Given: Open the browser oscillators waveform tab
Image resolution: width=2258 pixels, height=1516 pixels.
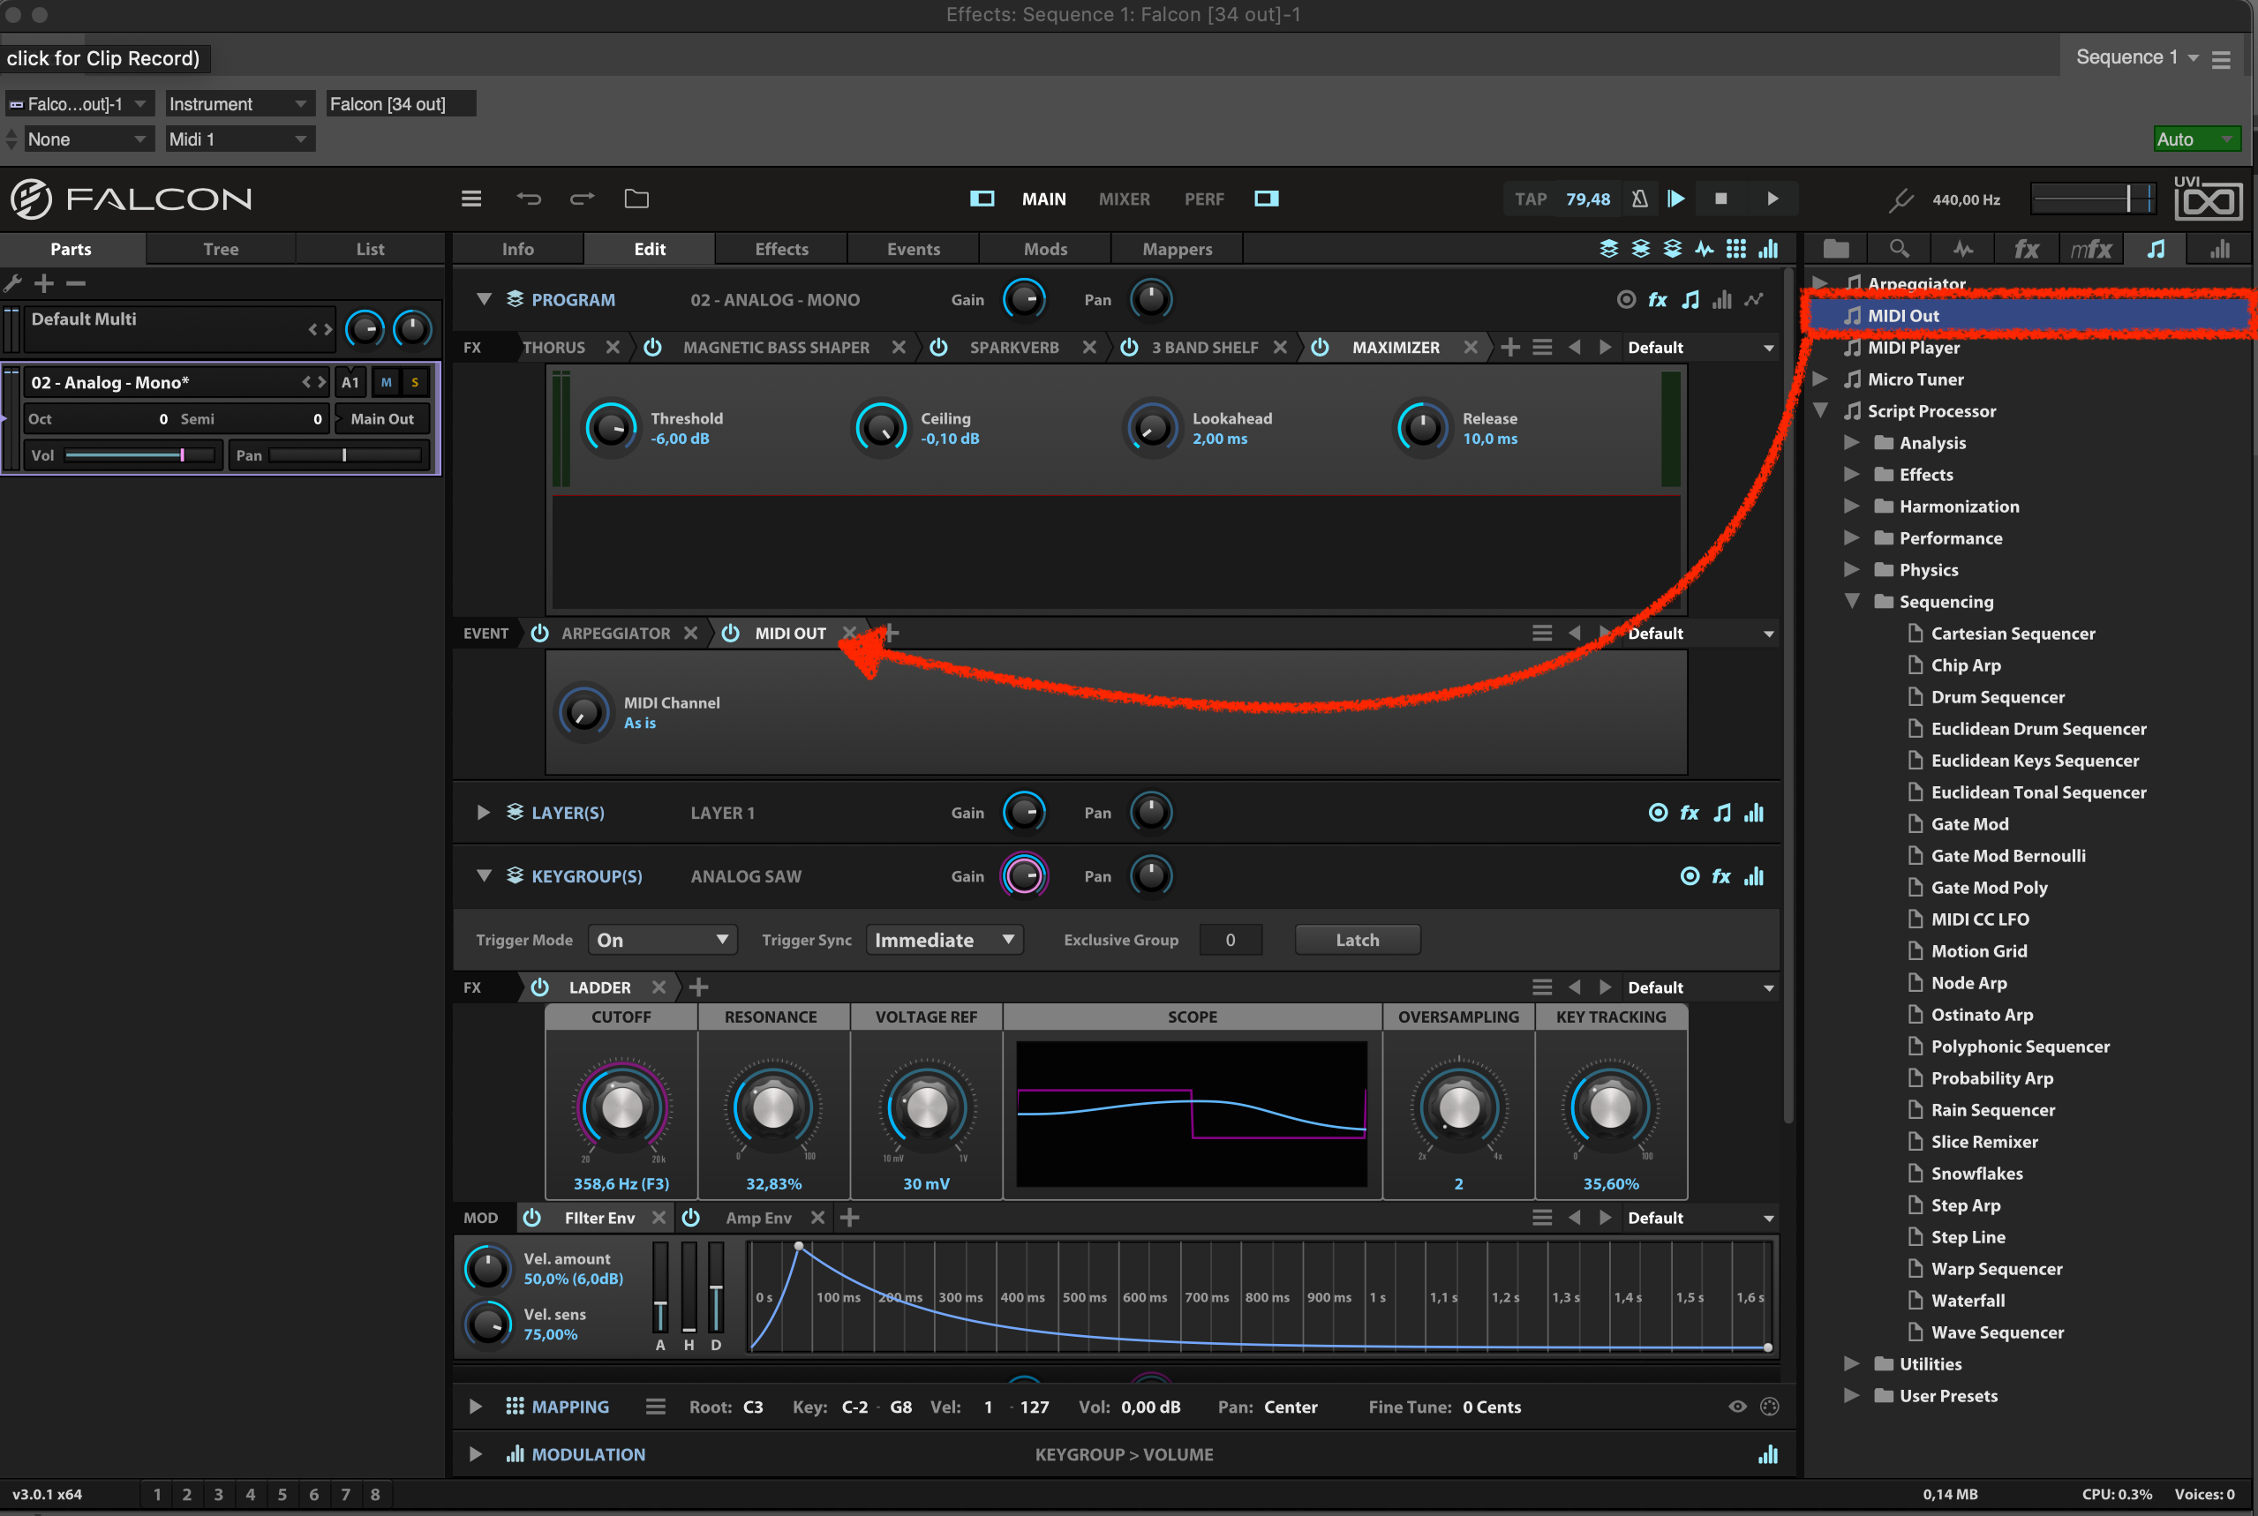Looking at the screenshot, I should pyautogui.click(x=1962, y=250).
